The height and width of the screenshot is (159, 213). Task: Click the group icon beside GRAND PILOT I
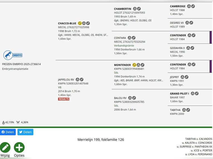193,94
